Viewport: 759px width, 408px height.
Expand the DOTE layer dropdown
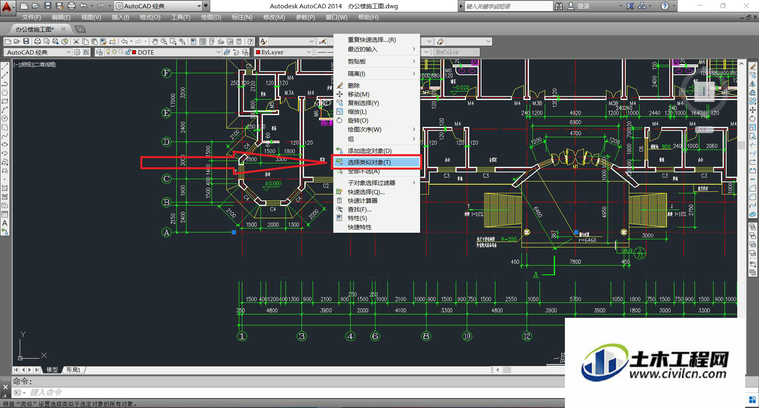pos(218,52)
